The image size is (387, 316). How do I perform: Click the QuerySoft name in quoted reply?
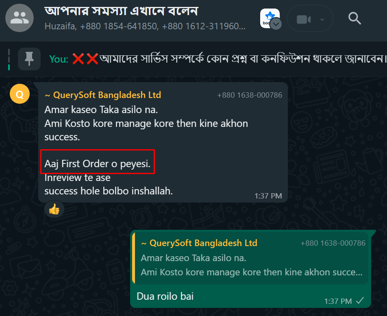(199, 243)
